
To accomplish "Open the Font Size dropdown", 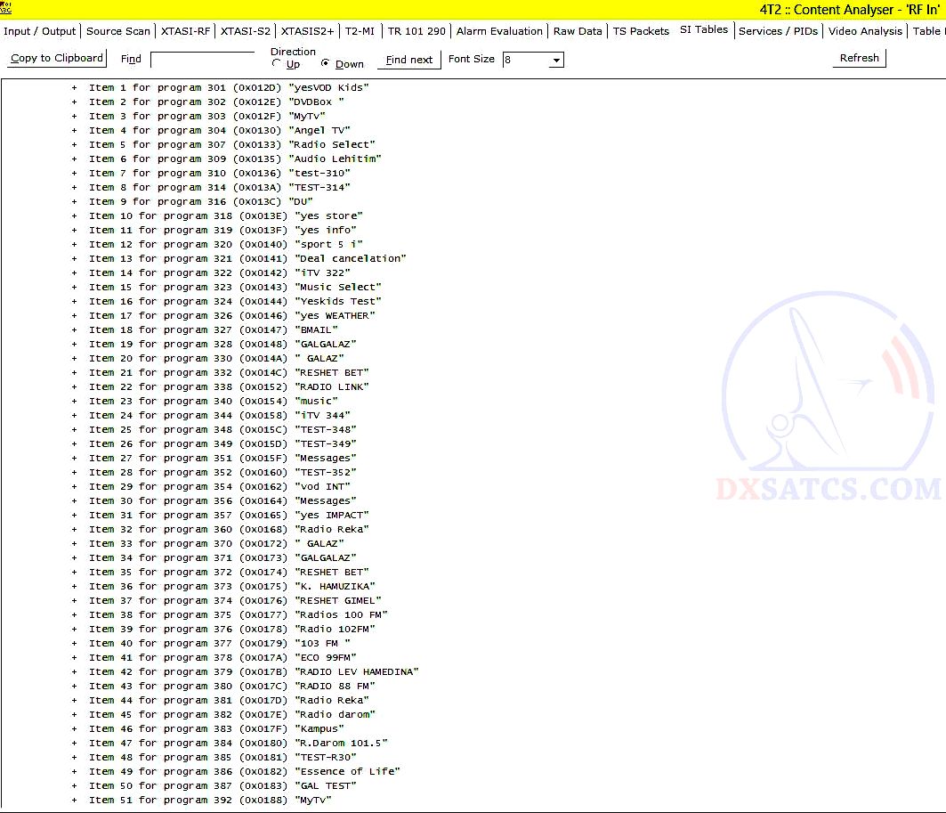I will pyautogui.click(x=556, y=60).
